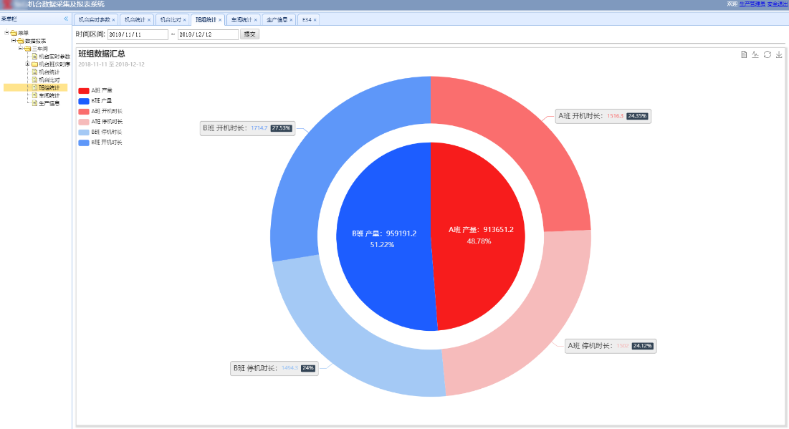Click the chart restore refresh icon
The height and width of the screenshot is (429, 789).
click(767, 54)
